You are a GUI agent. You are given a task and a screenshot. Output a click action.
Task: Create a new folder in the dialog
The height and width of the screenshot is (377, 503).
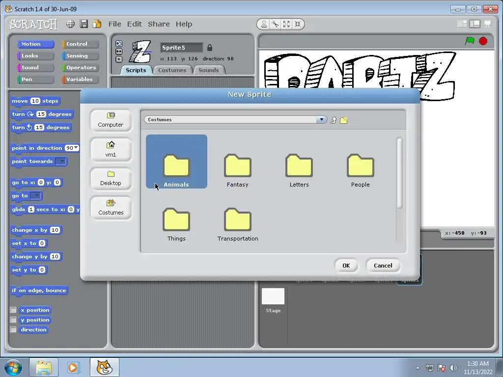pos(343,120)
